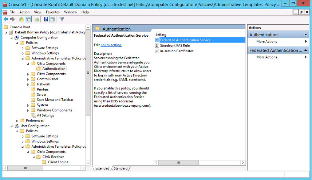The width and height of the screenshot is (312, 180).
Task: Toggle the Show/Hide Action Pane toolbar icon
Action: click(53, 19)
